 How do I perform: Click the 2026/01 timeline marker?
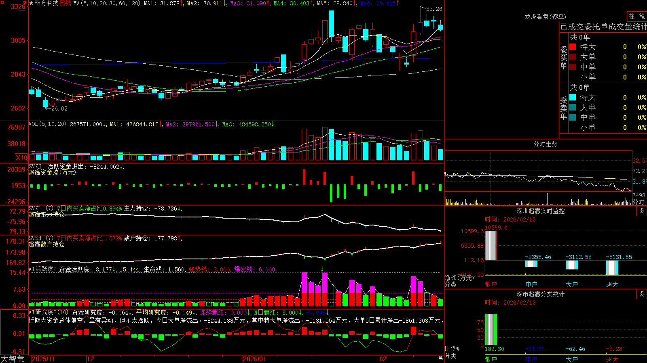(255, 359)
